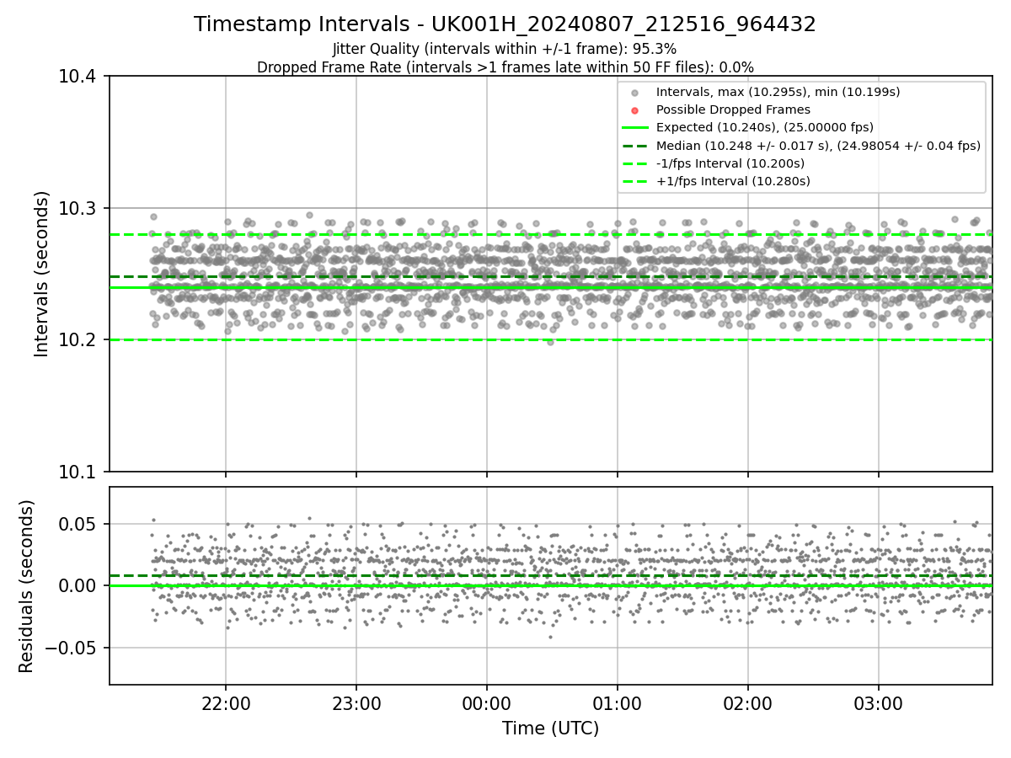Screen dimensions: 1011x758
Task: Click the 23:00 time tick label
Action: pos(356,703)
